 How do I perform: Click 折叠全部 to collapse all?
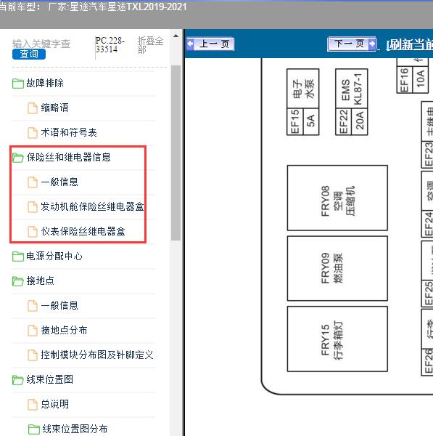pyautogui.click(x=150, y=45)
